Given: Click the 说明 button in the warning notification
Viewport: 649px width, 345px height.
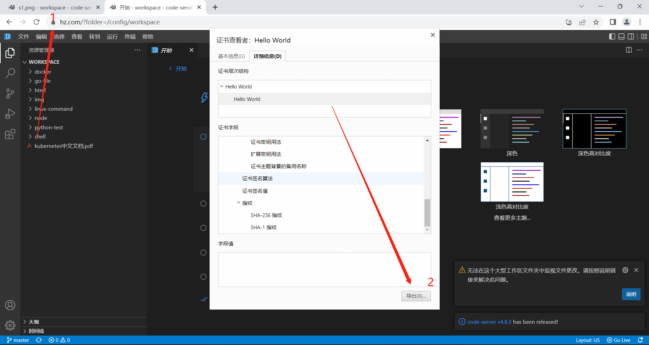Looking at the screenshot, I should (x=631, y=294).
